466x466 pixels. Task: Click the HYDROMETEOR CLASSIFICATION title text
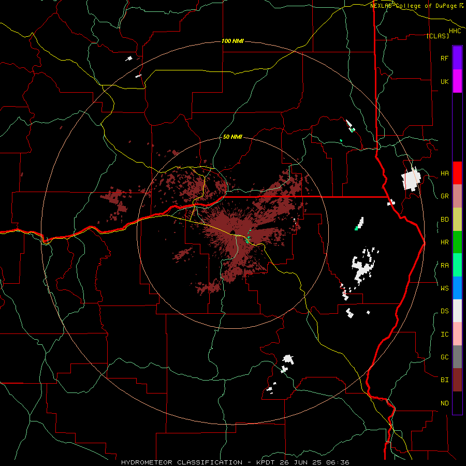[x=182, y=462]
